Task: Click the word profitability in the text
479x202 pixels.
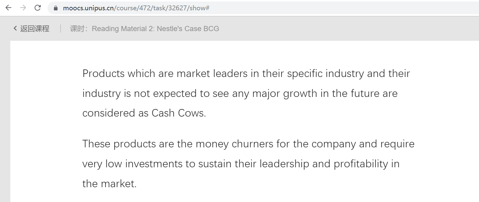Action: click(361, 164)
